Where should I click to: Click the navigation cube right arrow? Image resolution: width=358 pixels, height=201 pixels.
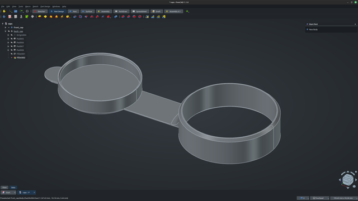coord(356,180)
